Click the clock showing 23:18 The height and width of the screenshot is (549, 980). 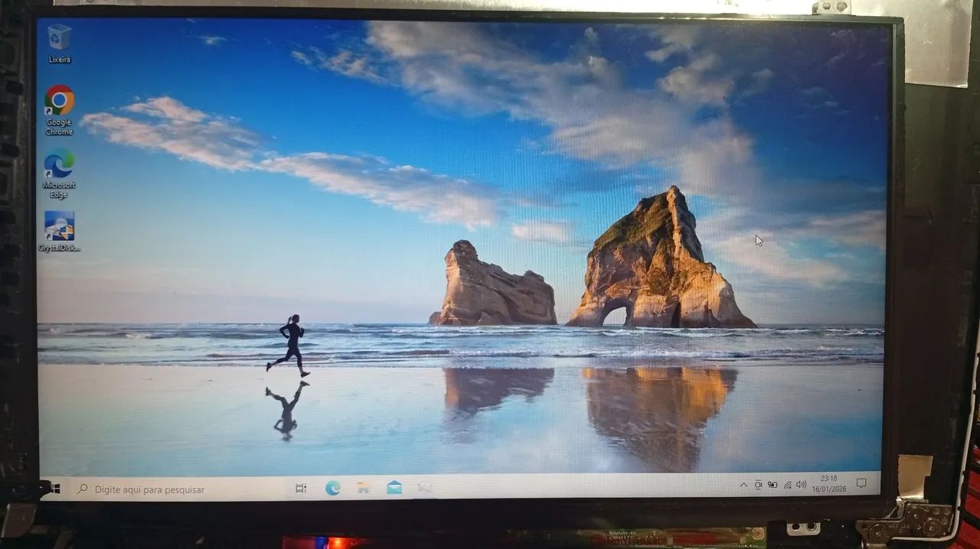pyautogui.click(x=830, y=484)
